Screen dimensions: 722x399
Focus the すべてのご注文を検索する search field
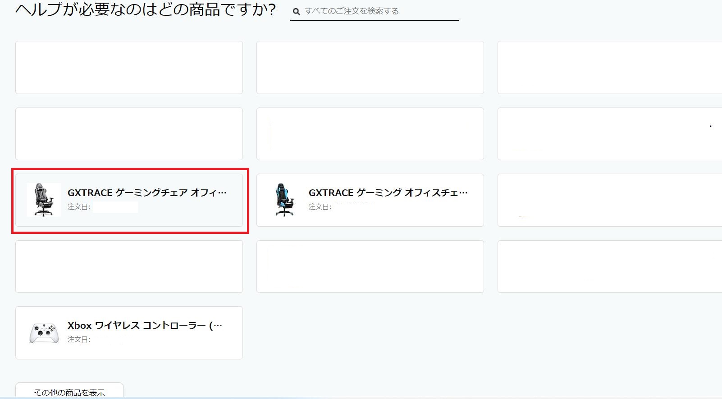click(x=379, y=11)
